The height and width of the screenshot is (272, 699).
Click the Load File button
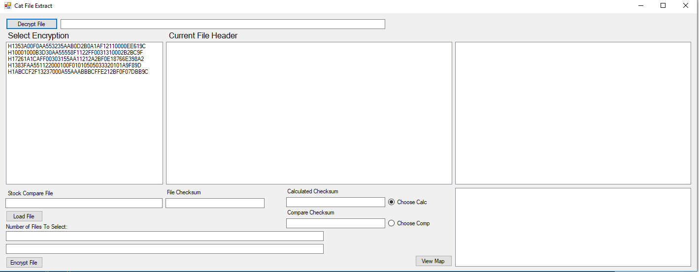pyautogui.click(x=24, y=216)
